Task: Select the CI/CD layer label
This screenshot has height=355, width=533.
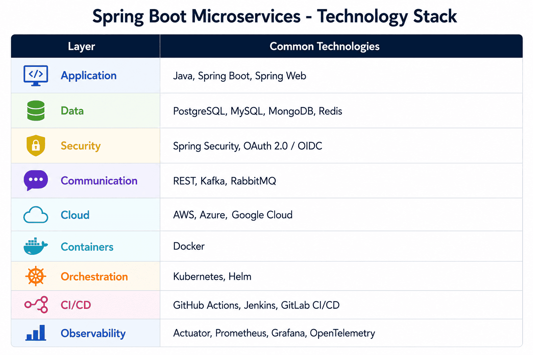Action: click(x=76, y=305)
